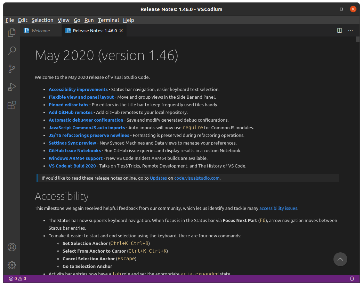The image size is (363, 286).
Task: Open the Run and Debug view icon
Action: pyautogui.click(x=12, y=87)
